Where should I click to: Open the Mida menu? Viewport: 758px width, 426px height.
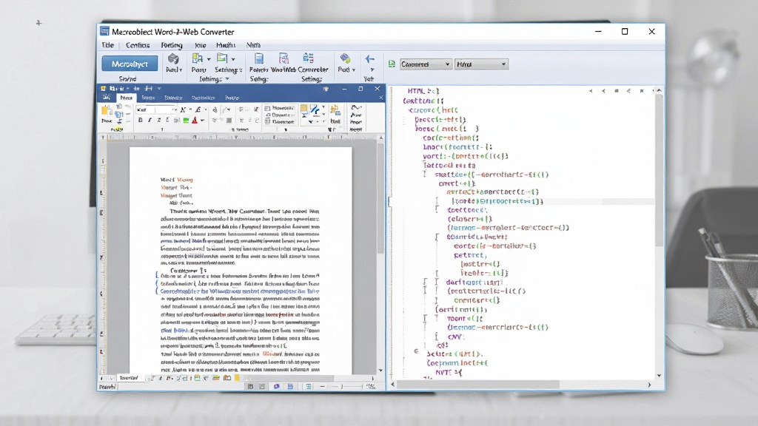(x=253, y=45)
